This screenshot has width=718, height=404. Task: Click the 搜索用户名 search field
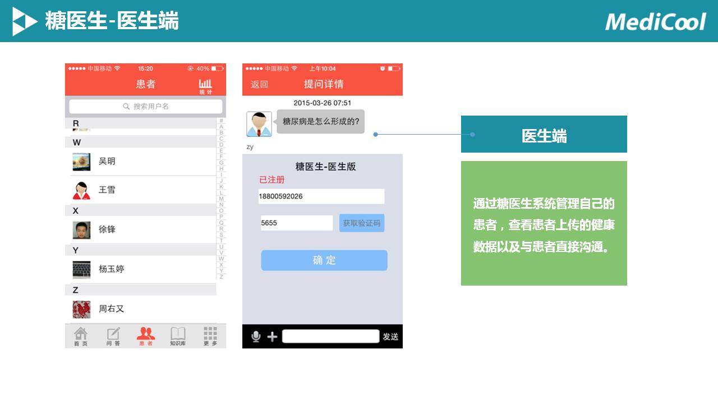(x=146, y=107)
